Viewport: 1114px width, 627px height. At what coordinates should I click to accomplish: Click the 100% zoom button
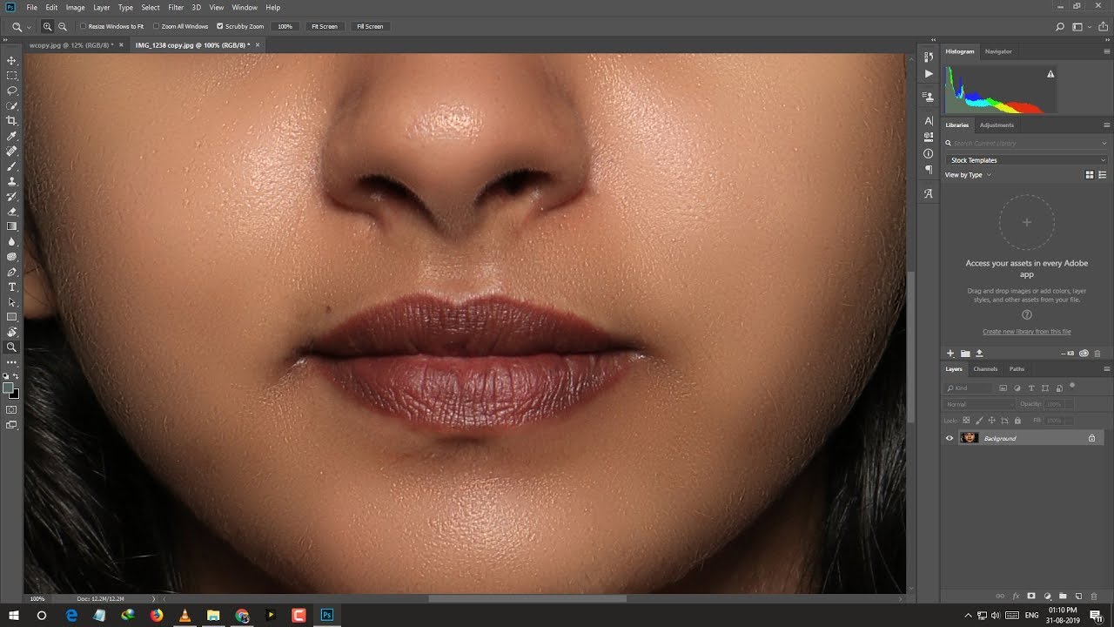point(285,27)
